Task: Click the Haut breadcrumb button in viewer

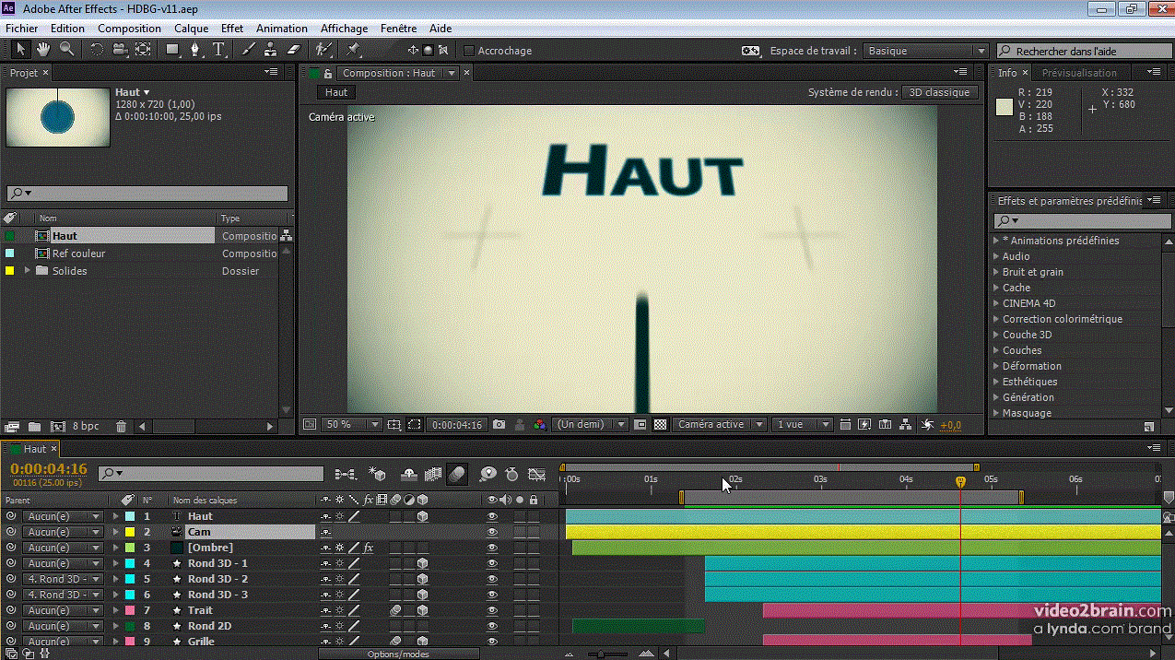Action: (336, 92)
